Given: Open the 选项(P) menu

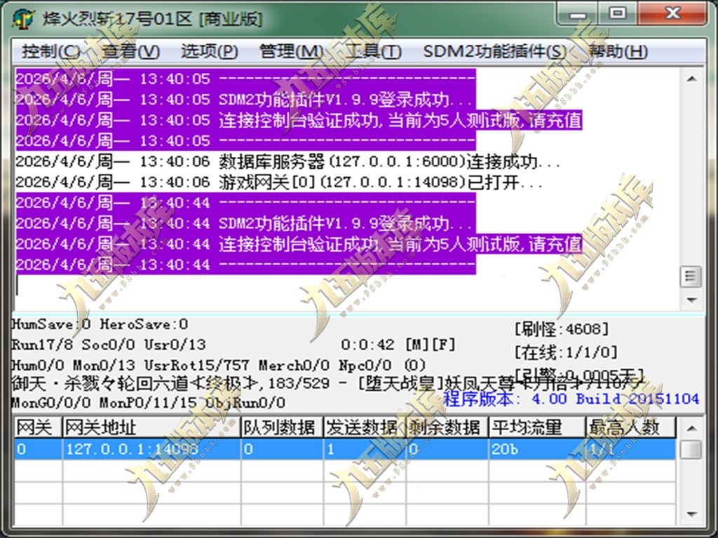Looking at the screenshot, I should [x=209, y=51].
